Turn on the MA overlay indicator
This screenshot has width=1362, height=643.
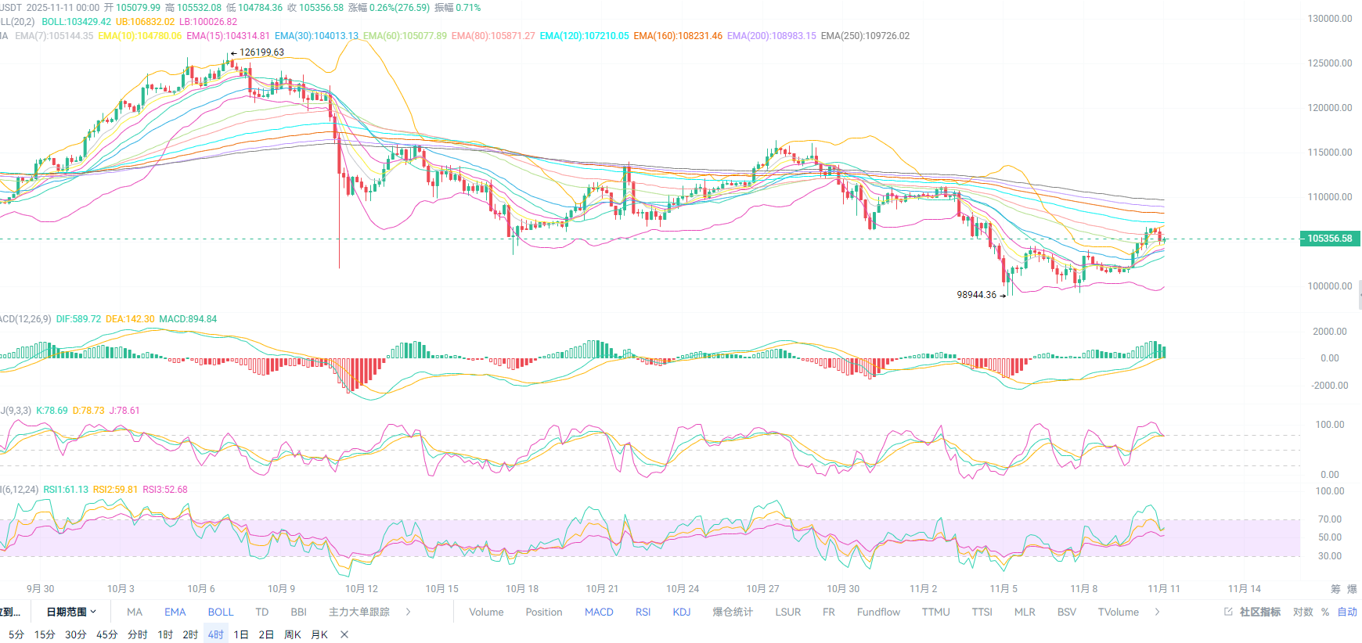pos(135,612)
